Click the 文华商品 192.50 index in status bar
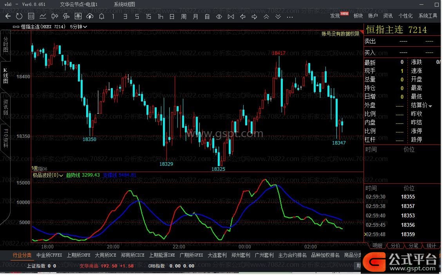Image resolution: width=443 pixels, height=275 pixels. pyautogui.click(x=107, y=266)
